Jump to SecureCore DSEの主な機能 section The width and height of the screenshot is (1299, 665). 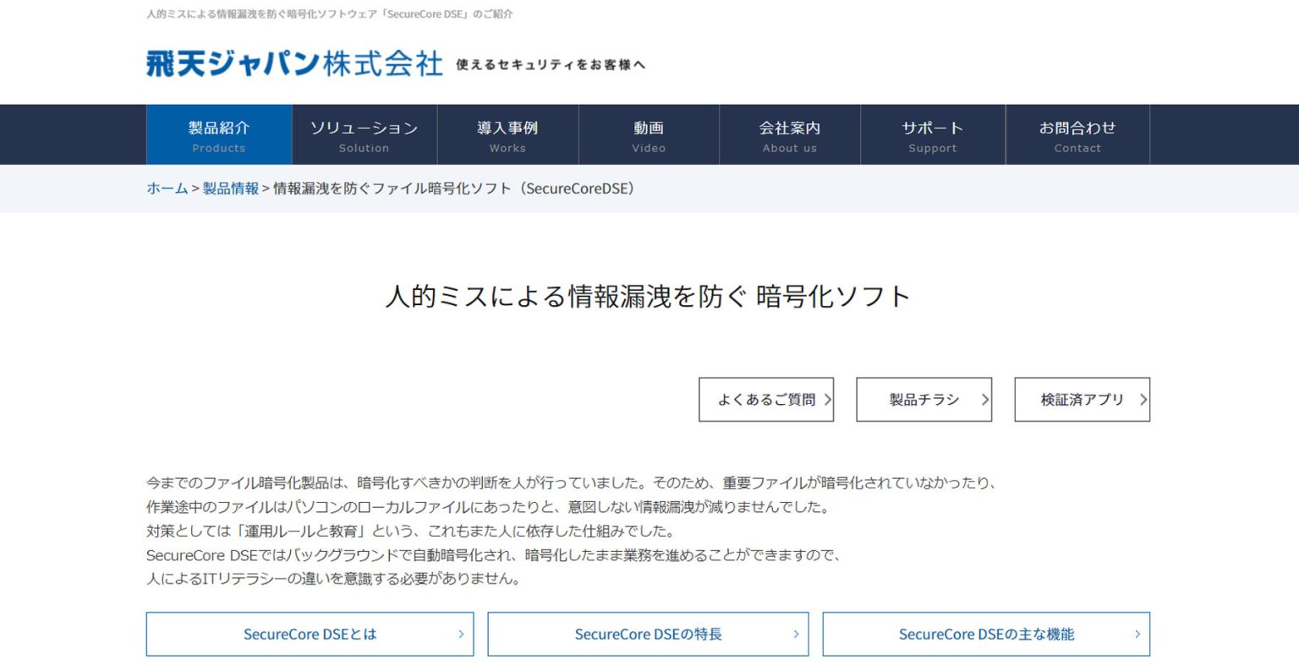coord(986,635)
